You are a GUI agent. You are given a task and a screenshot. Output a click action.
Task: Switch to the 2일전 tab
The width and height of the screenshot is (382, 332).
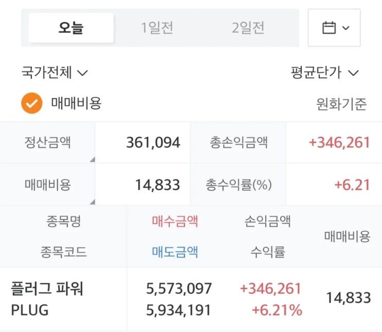pos(249,28)
